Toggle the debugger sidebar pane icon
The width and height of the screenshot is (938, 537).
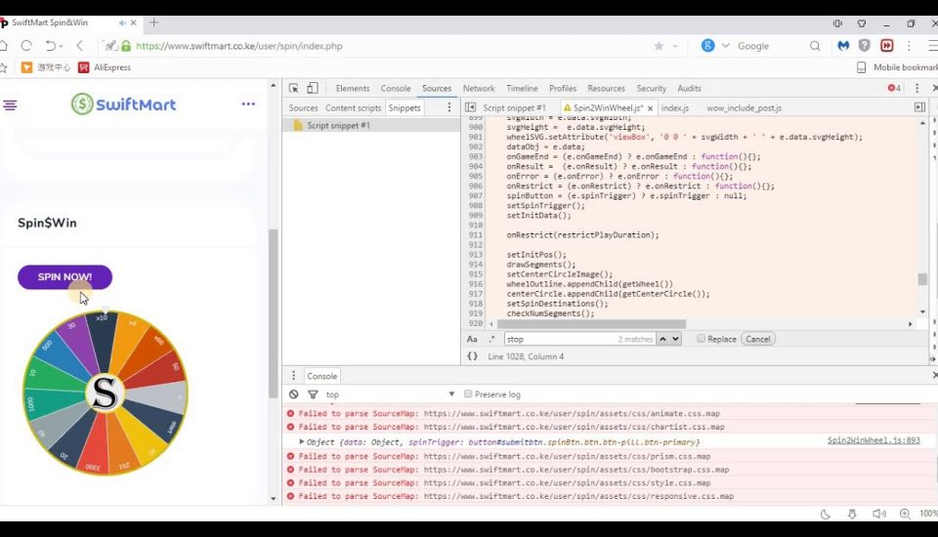click(919, 107)
